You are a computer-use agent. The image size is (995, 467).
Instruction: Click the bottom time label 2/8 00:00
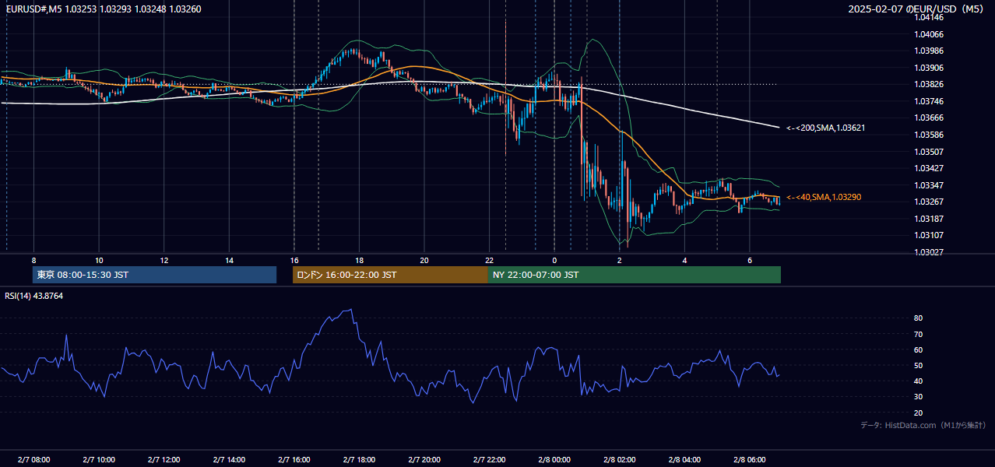(554, 460)
